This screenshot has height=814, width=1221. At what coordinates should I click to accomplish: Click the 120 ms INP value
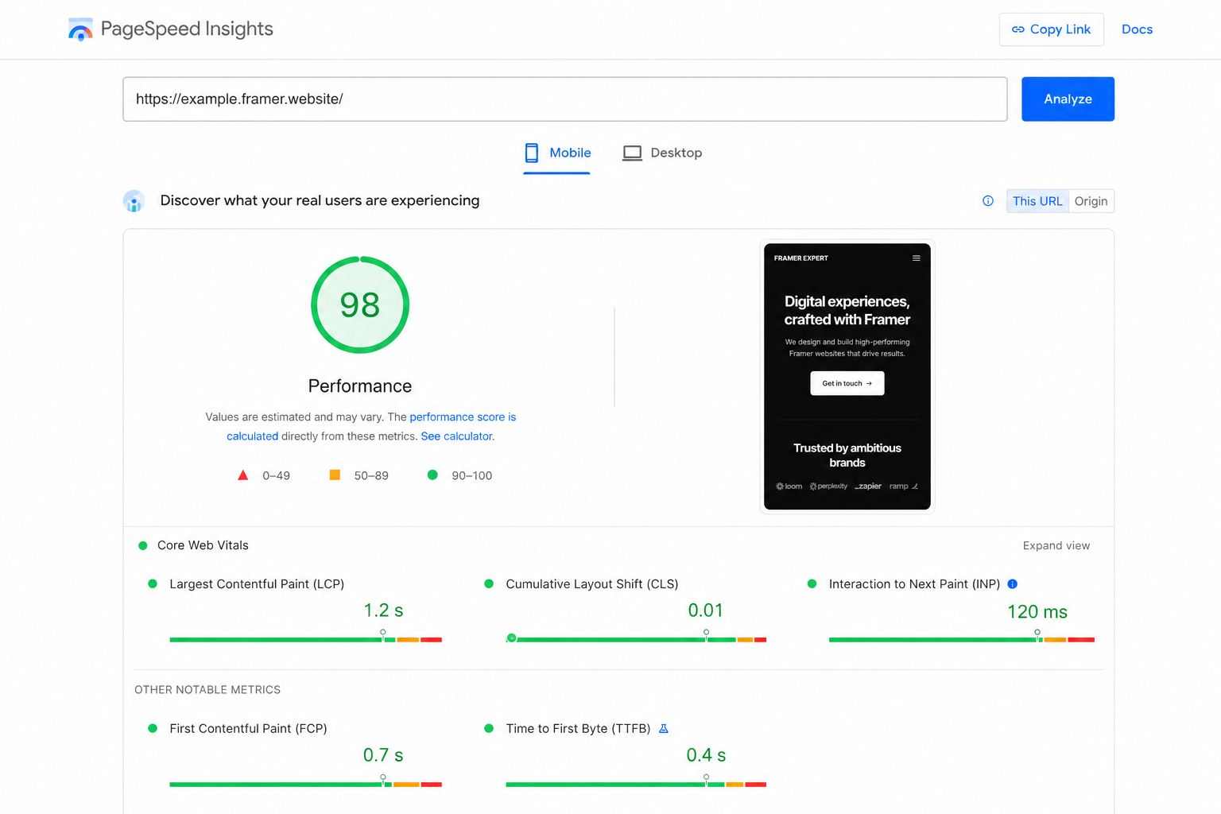(x=1037, y=612)
